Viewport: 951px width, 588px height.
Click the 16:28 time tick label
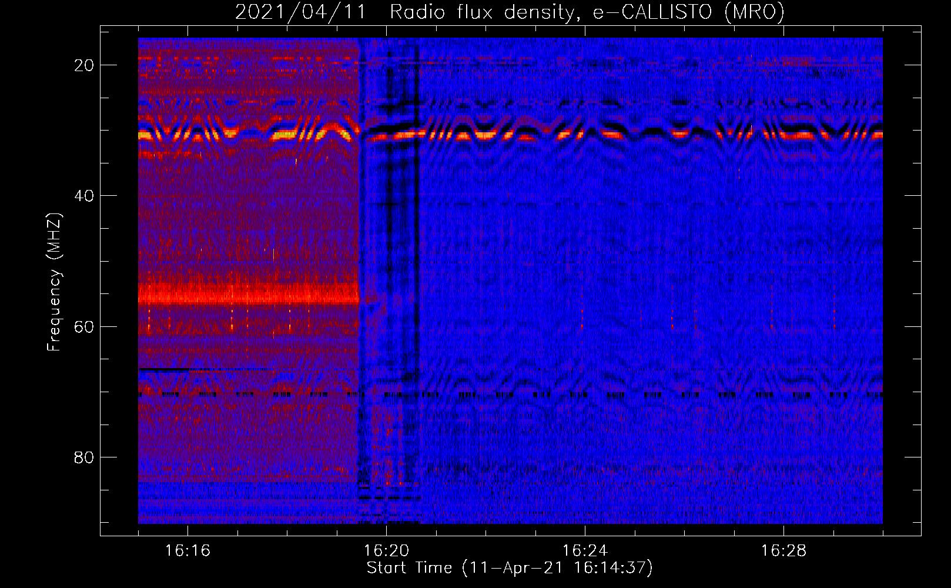point(783,550)
